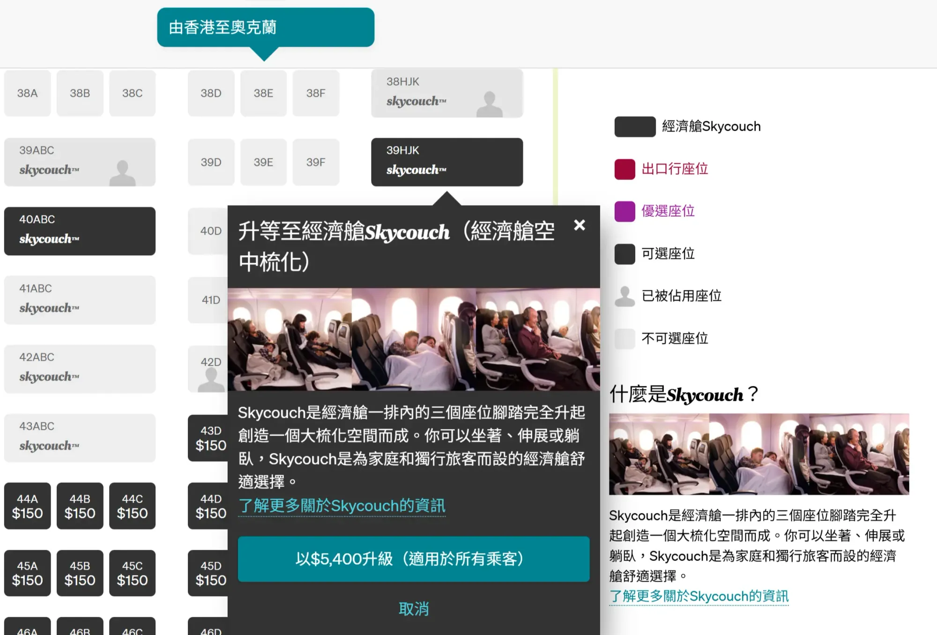Click the upgrade for $5,400 button
Image resolution: width=937 pixels, height=635 pixels.
click(x=413, y=559)
